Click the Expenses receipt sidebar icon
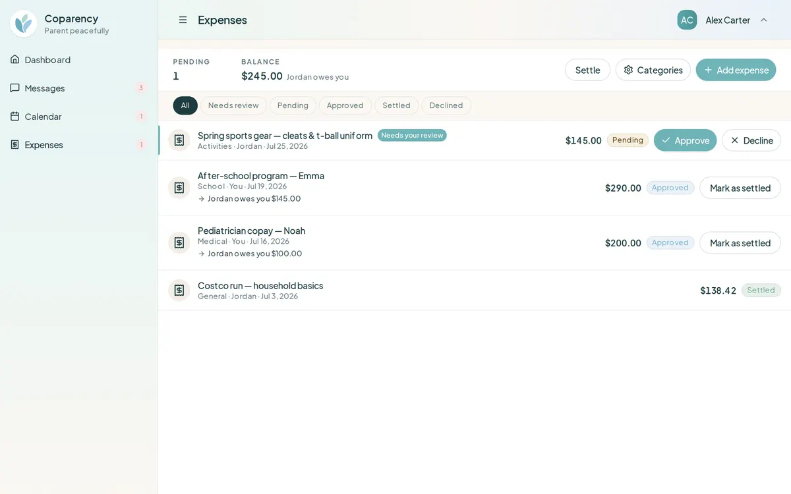Image resolution: width=791 pixels, height=494 pixels. pos(15,144)
